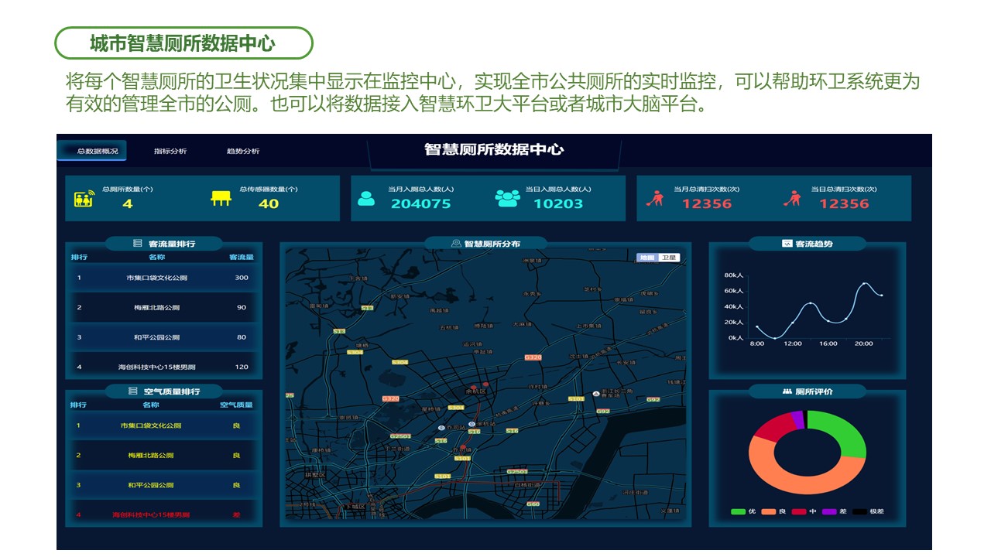
Task: Switch the map to 卫星 view
Action: (x=669, y=258)
